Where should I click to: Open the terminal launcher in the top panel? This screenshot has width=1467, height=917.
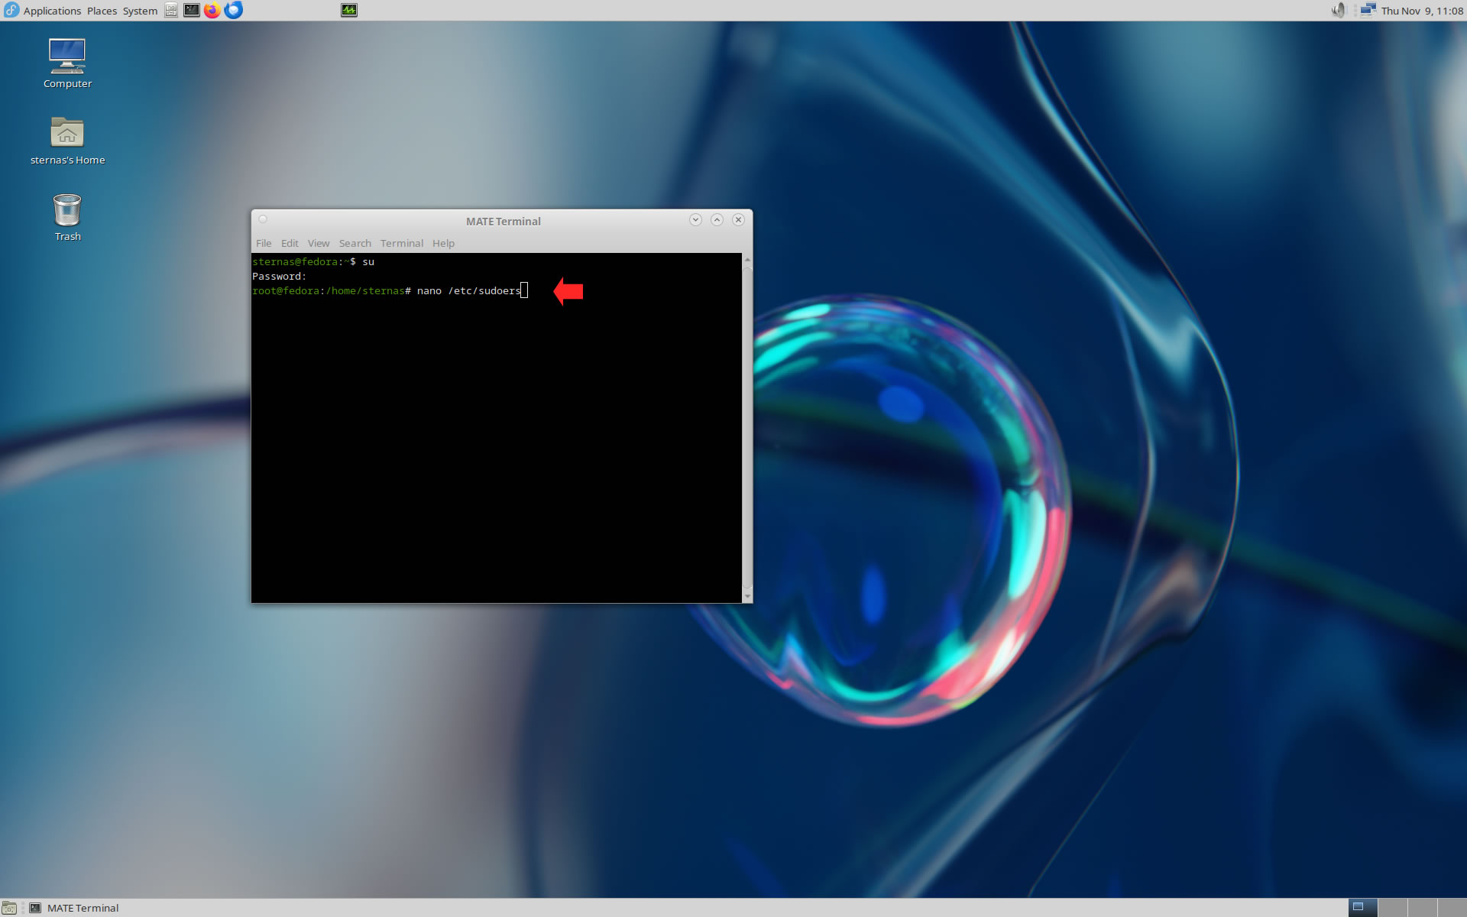tap(192, 10)
